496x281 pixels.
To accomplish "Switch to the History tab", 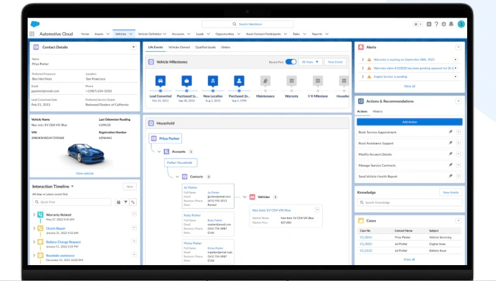I will 378,111.
